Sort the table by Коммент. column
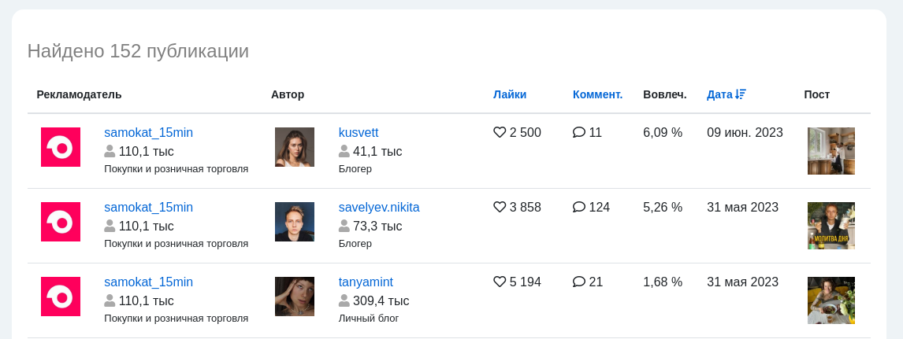This screenshot has width=903, height=339. 597,95
